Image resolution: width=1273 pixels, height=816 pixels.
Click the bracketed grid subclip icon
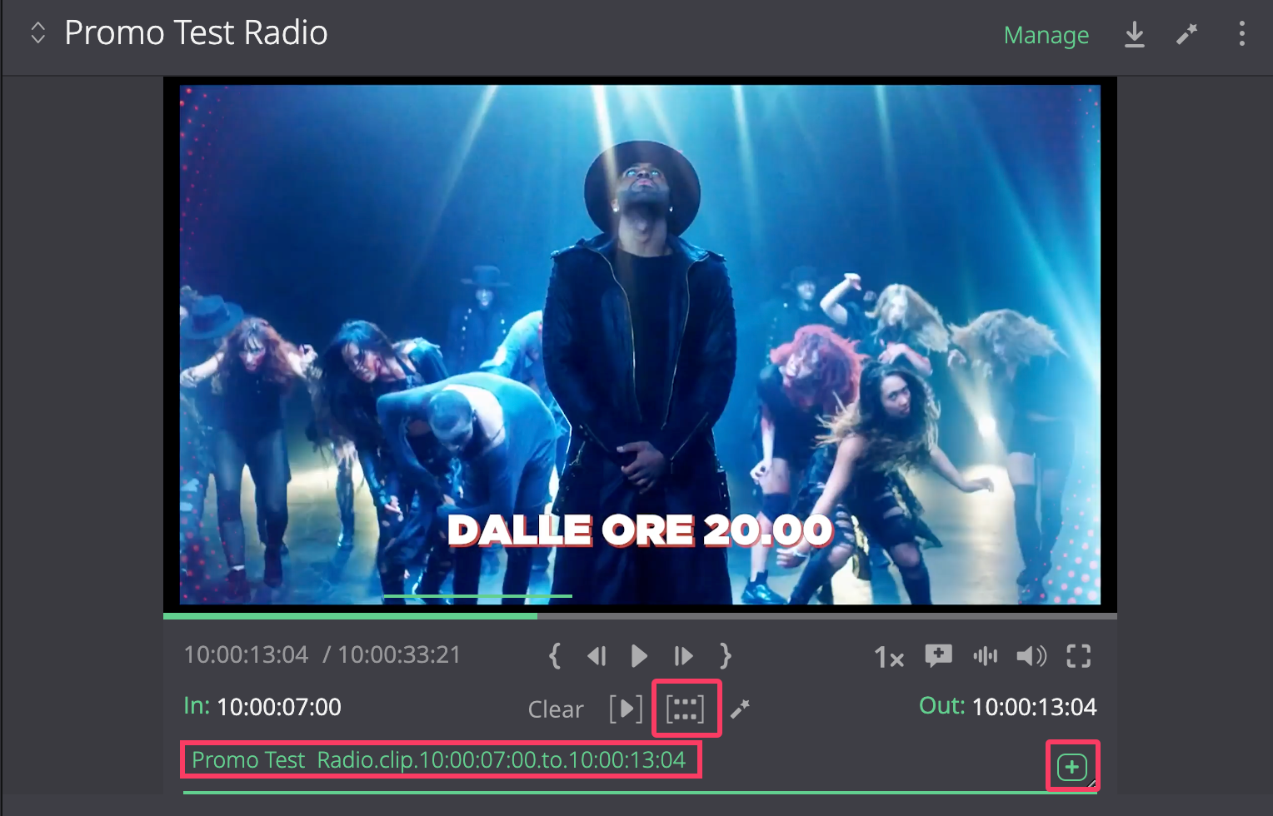(686, 709)
